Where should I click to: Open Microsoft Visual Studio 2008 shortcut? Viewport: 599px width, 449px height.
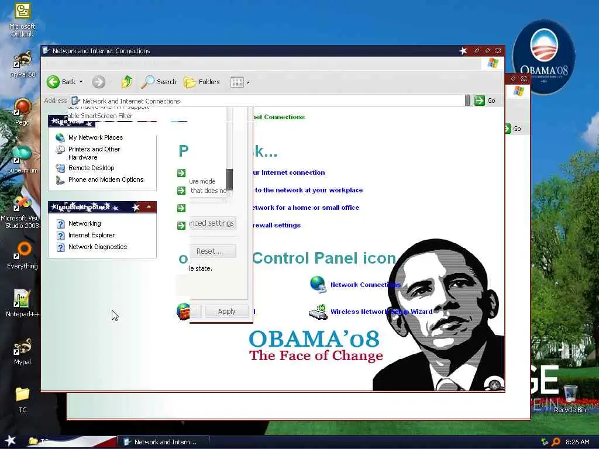(20, 212)
